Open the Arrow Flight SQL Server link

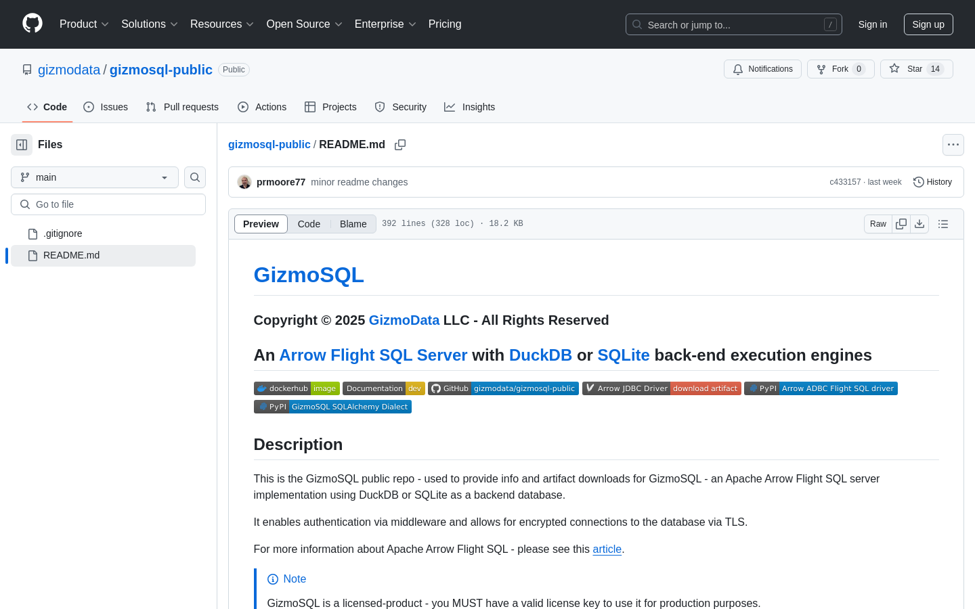click(373, 355)
